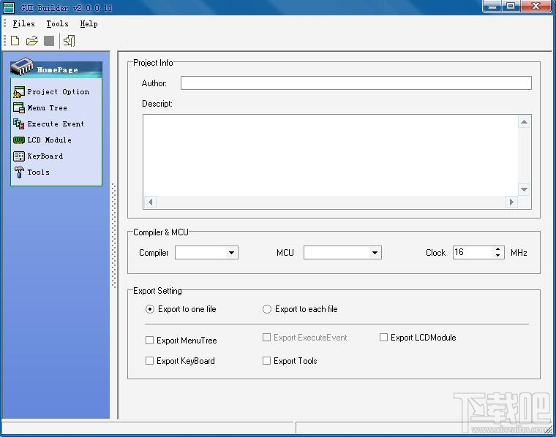This screenshot has width=556, height=437.
Task: Open the Help menu
Action: pyautogui.click(x=89, y=23)
